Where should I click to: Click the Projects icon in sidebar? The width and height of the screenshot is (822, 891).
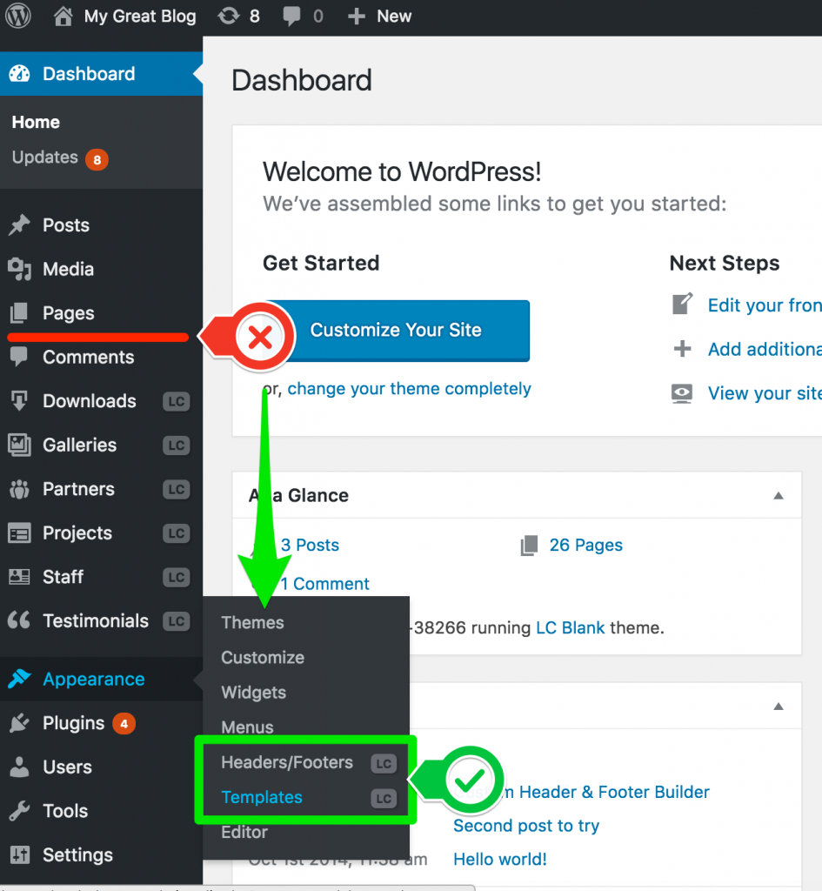tap(19, 533)
